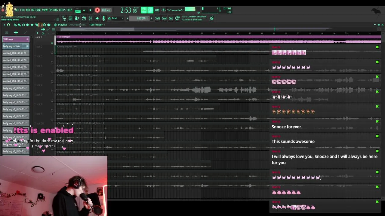Toggle the typing keyboard to piano button
The width and height of the screenshot is (385, 216).
pos(144,10)
